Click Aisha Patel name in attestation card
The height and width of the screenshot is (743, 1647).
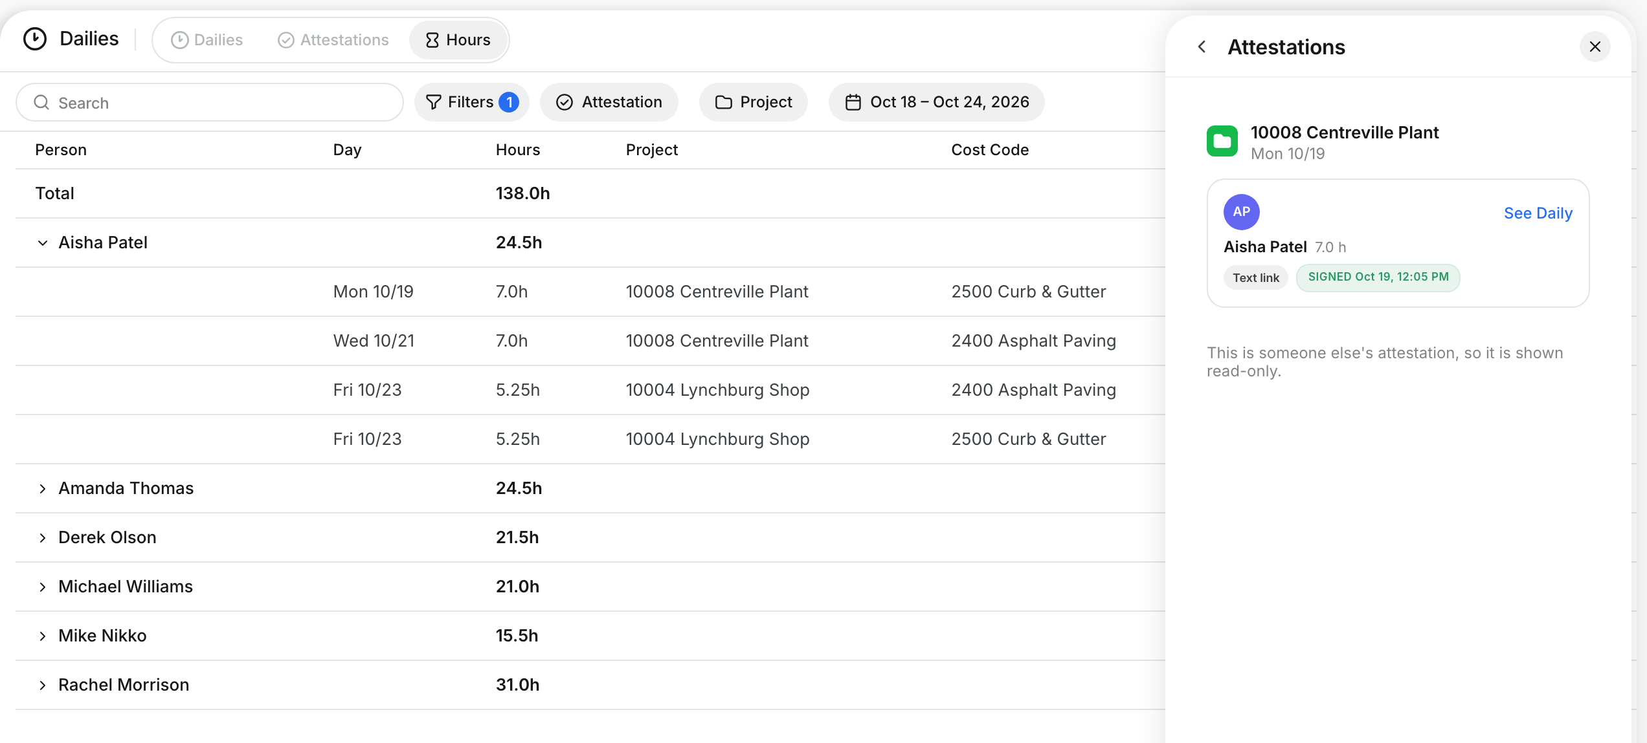click(1266, 247)
